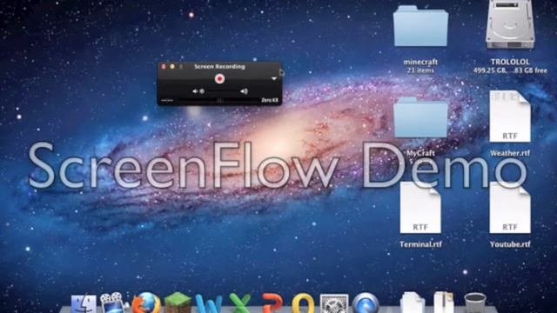Minimize the Screen Recording window
Viewport: 557px width, 313px height.
point(172,66)
